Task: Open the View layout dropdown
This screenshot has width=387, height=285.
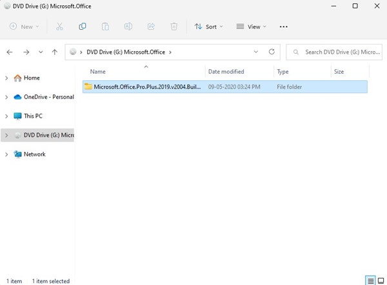Action: click(x=251, y=26)
